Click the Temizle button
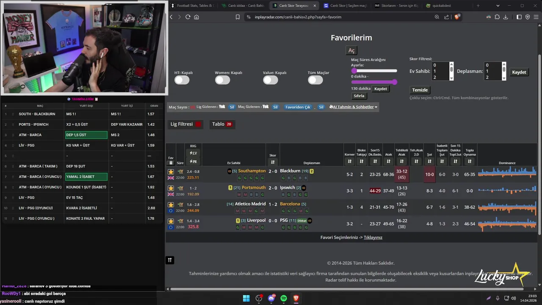This screenshot has width=542, height=305. tap(420, 90)
